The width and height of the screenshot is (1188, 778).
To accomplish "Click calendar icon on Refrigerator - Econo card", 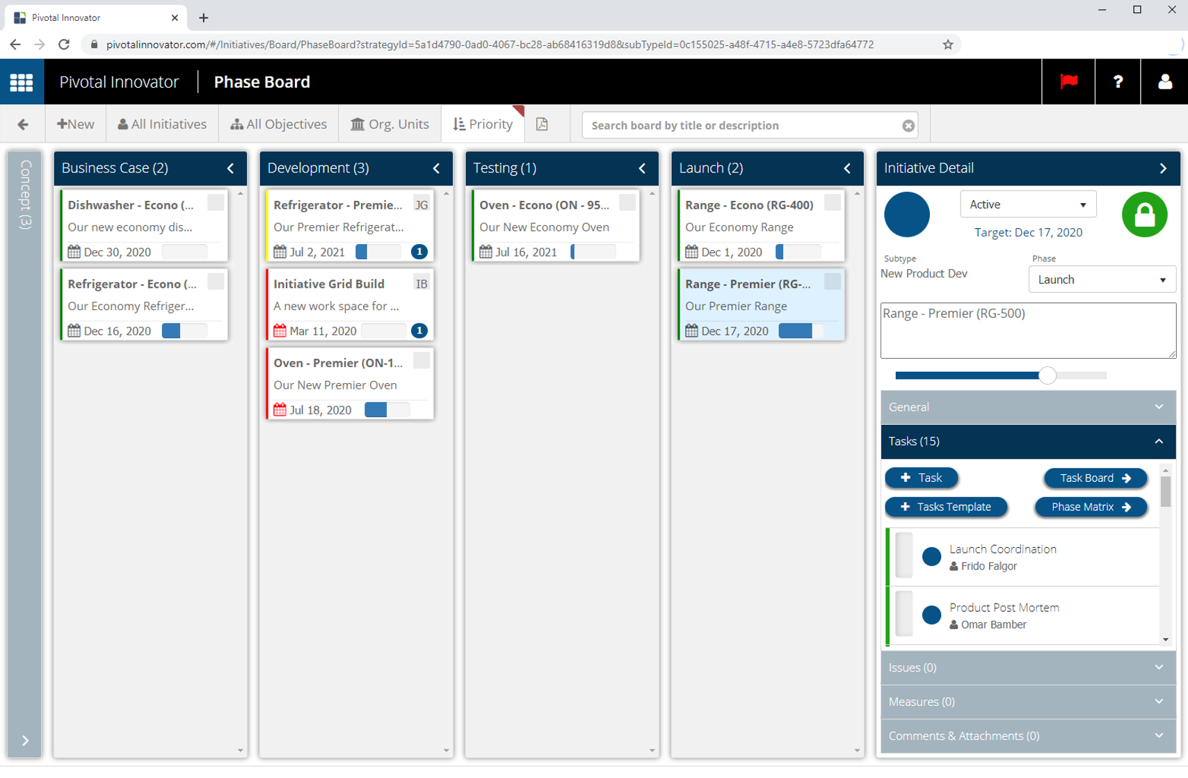I will point(74,331).
